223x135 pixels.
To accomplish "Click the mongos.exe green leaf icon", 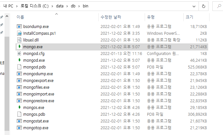I will point(19,107).
